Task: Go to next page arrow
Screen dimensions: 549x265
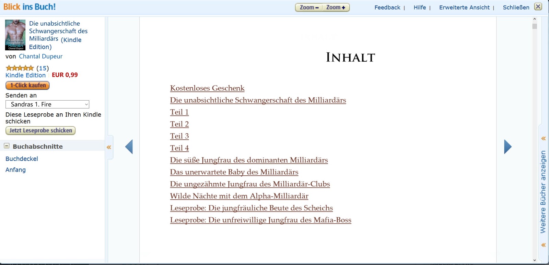Action: point(508,147)
